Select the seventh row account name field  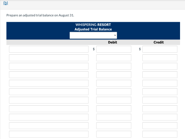click(x=49, y=100)
